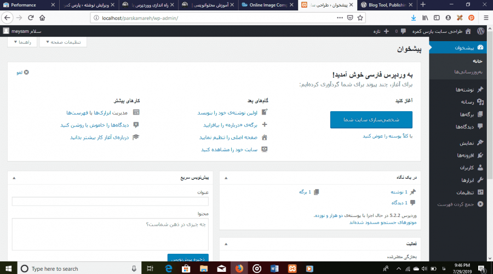Screen dimensions: 493x274
Task: Dismiss welcome panel with لغو
Action: click(x=22, y=72)
